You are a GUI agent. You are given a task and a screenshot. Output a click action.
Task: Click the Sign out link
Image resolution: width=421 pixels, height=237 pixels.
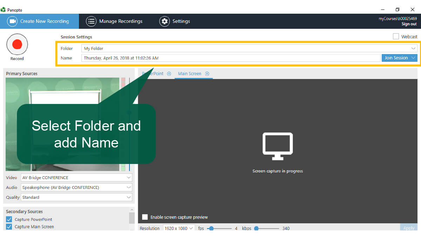tap(409, 24)
